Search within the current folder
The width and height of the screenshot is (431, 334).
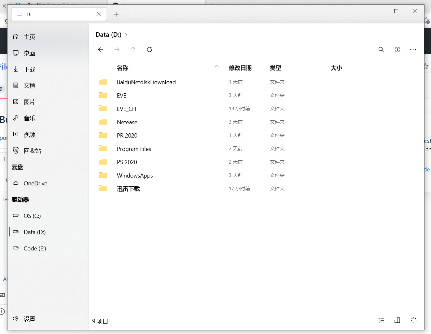(381, 49)
